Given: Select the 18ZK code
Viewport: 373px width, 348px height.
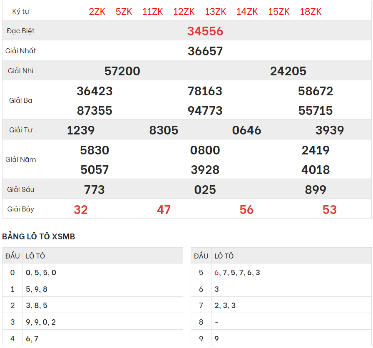Looking at the screenshot, I should [x=311, y=12].
